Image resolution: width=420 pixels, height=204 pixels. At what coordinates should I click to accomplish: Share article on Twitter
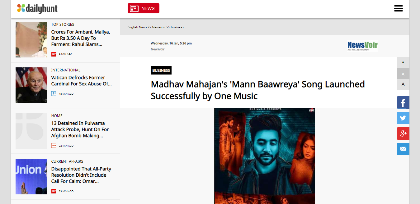403,118
